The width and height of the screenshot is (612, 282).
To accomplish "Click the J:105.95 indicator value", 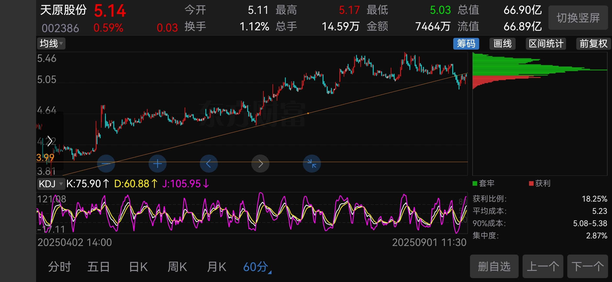I will coord(185,184).
